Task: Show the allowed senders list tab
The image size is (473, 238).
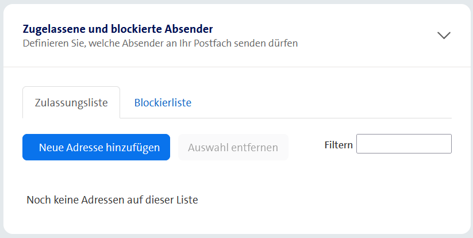Action: pyautogui.click(x=71, y=103)
